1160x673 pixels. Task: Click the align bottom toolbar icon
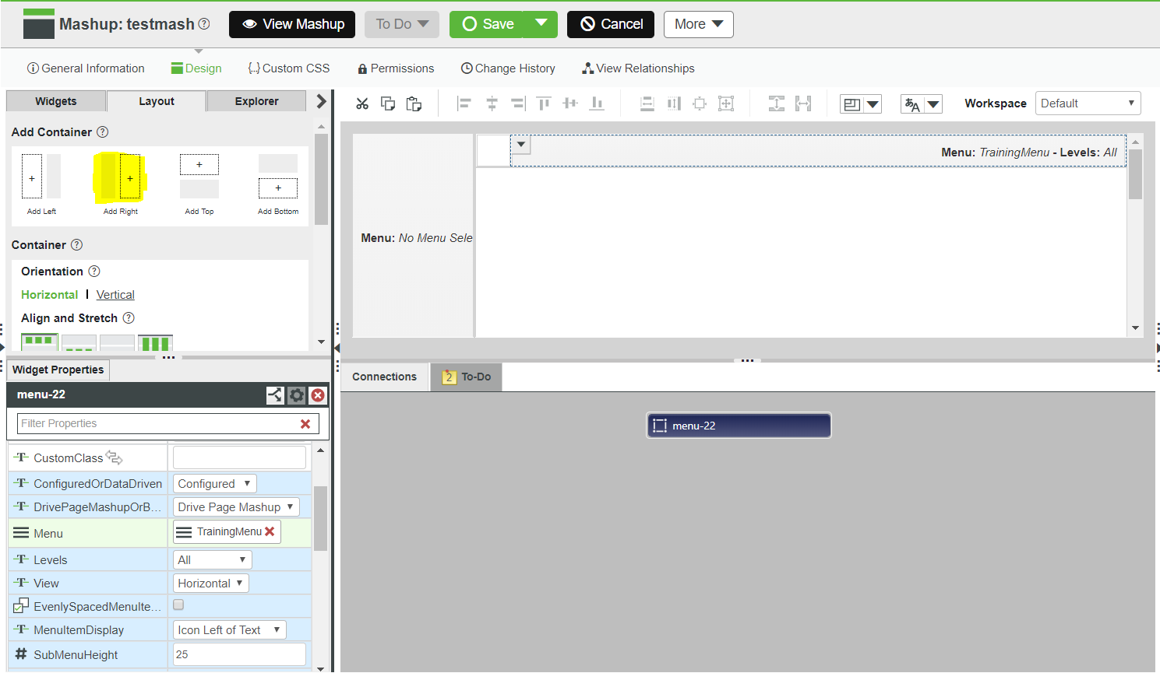click(x=596, y=103)
